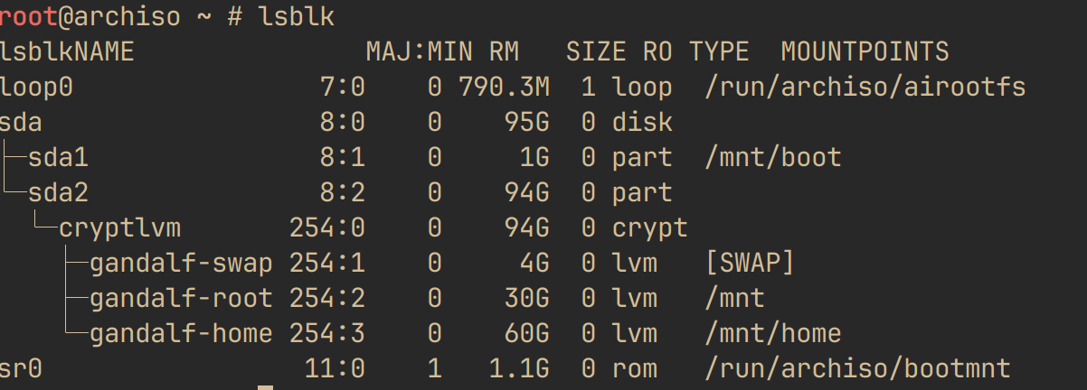
Task: Select the sr0 device entry
Action: tap(22, 368)
